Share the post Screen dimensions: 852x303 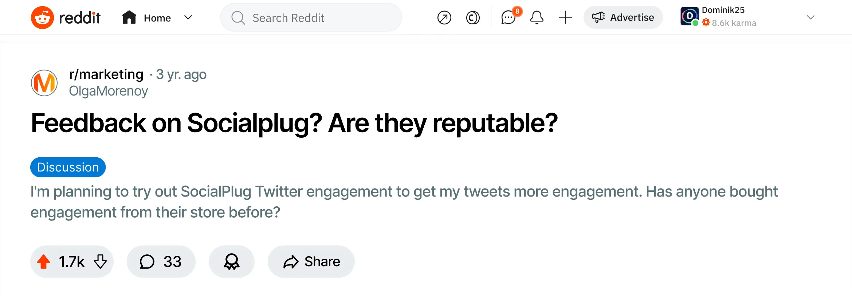311,261
